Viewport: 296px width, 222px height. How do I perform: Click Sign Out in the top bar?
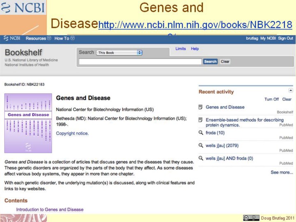(285, 38)
